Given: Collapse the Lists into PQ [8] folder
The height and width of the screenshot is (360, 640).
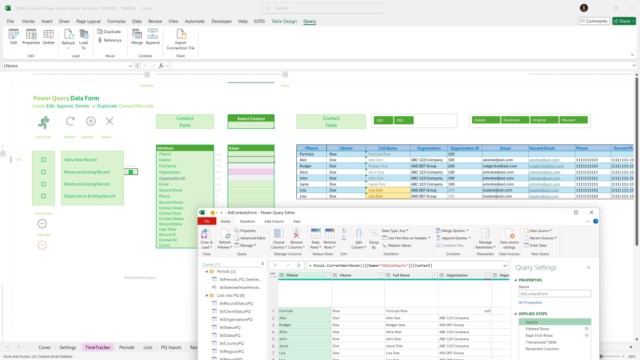Looking at the screenshot, I should coord(206,296).
